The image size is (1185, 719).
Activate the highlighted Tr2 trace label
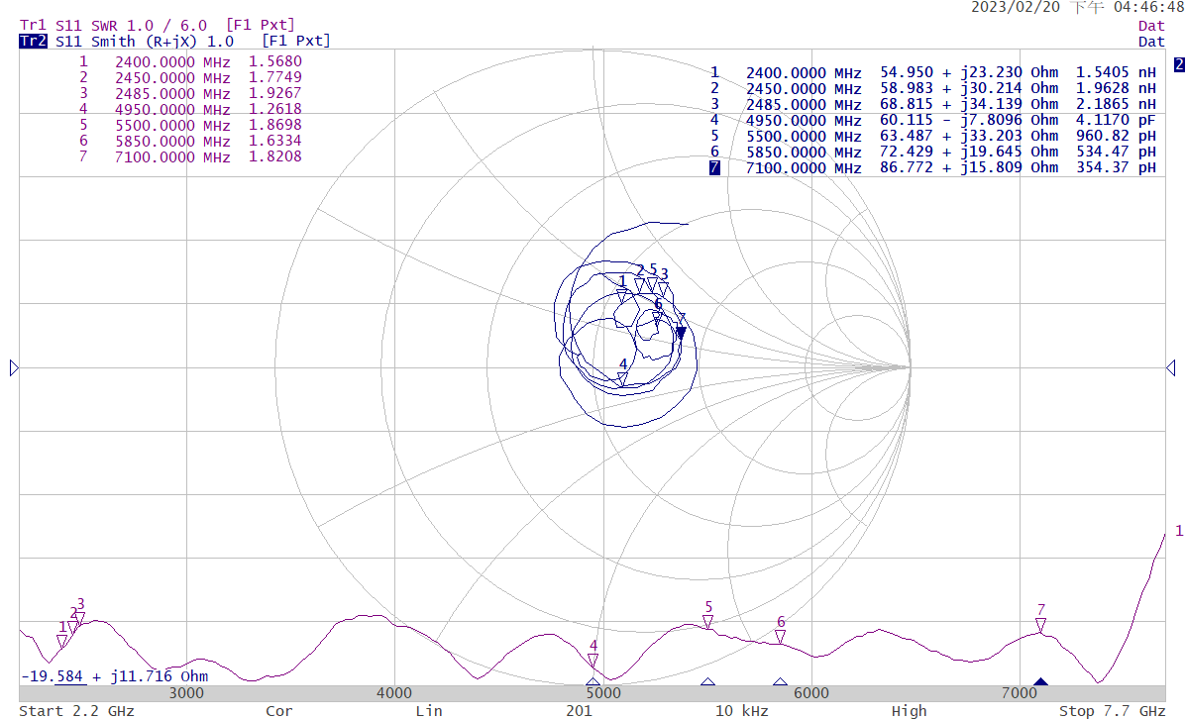pos(33,41)
